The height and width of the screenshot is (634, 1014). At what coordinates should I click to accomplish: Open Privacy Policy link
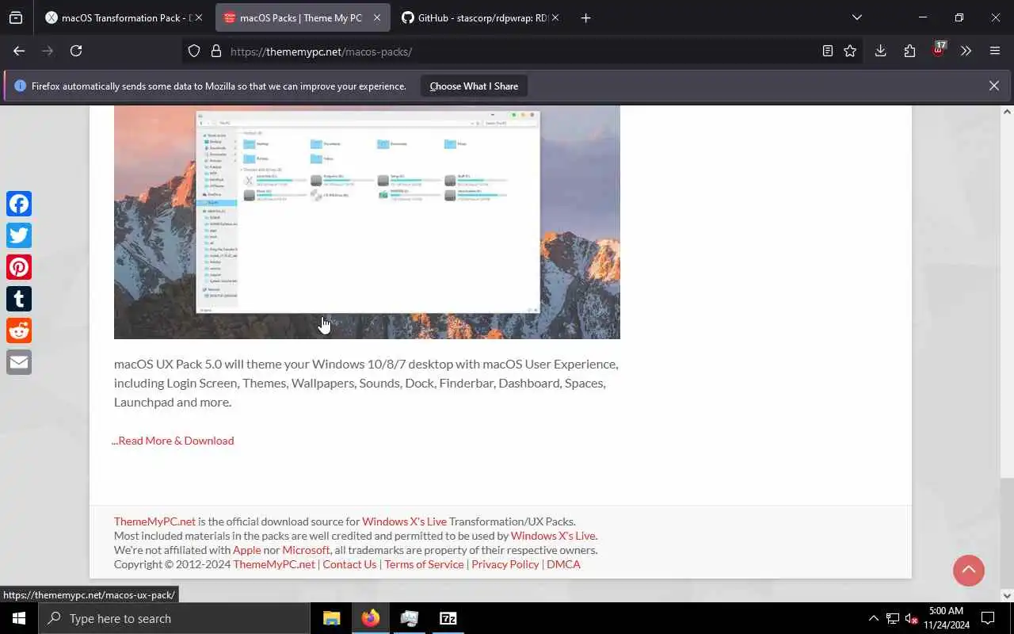coord(505,564)
